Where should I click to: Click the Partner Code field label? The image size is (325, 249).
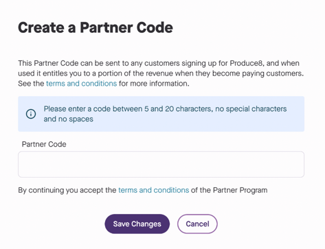[x=44, y=144]
